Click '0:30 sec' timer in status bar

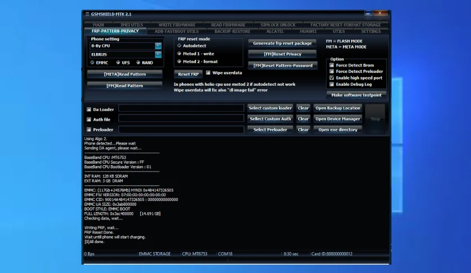tap(291, 254)
